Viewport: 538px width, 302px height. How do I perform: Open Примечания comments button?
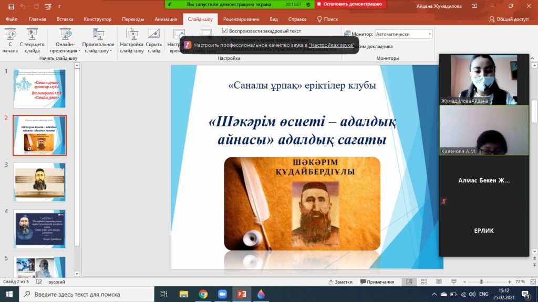click(x=377, y=282)
